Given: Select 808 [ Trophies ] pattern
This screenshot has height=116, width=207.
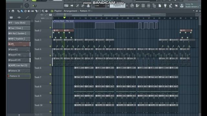Looking at the screenshot, I should [19, 39].
